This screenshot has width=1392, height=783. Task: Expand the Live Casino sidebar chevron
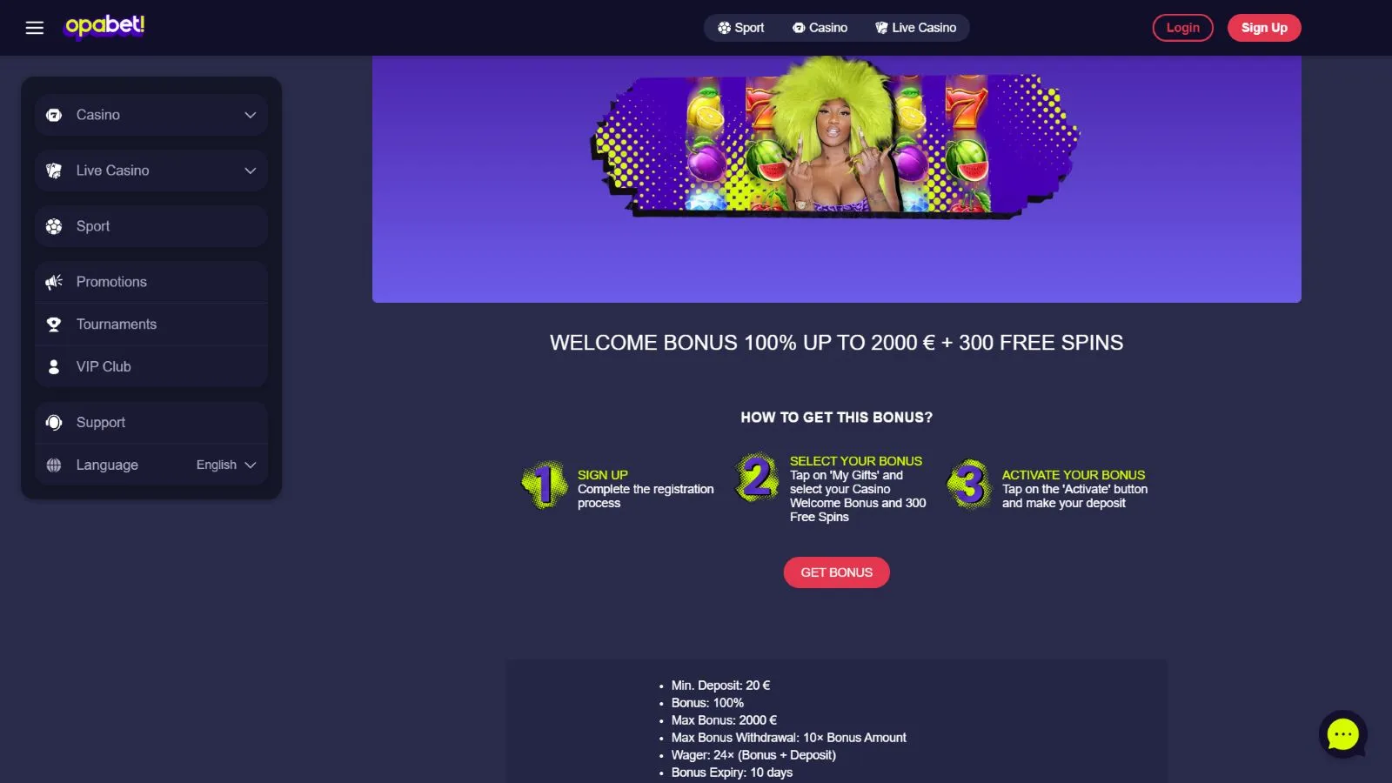pos(251,171)
